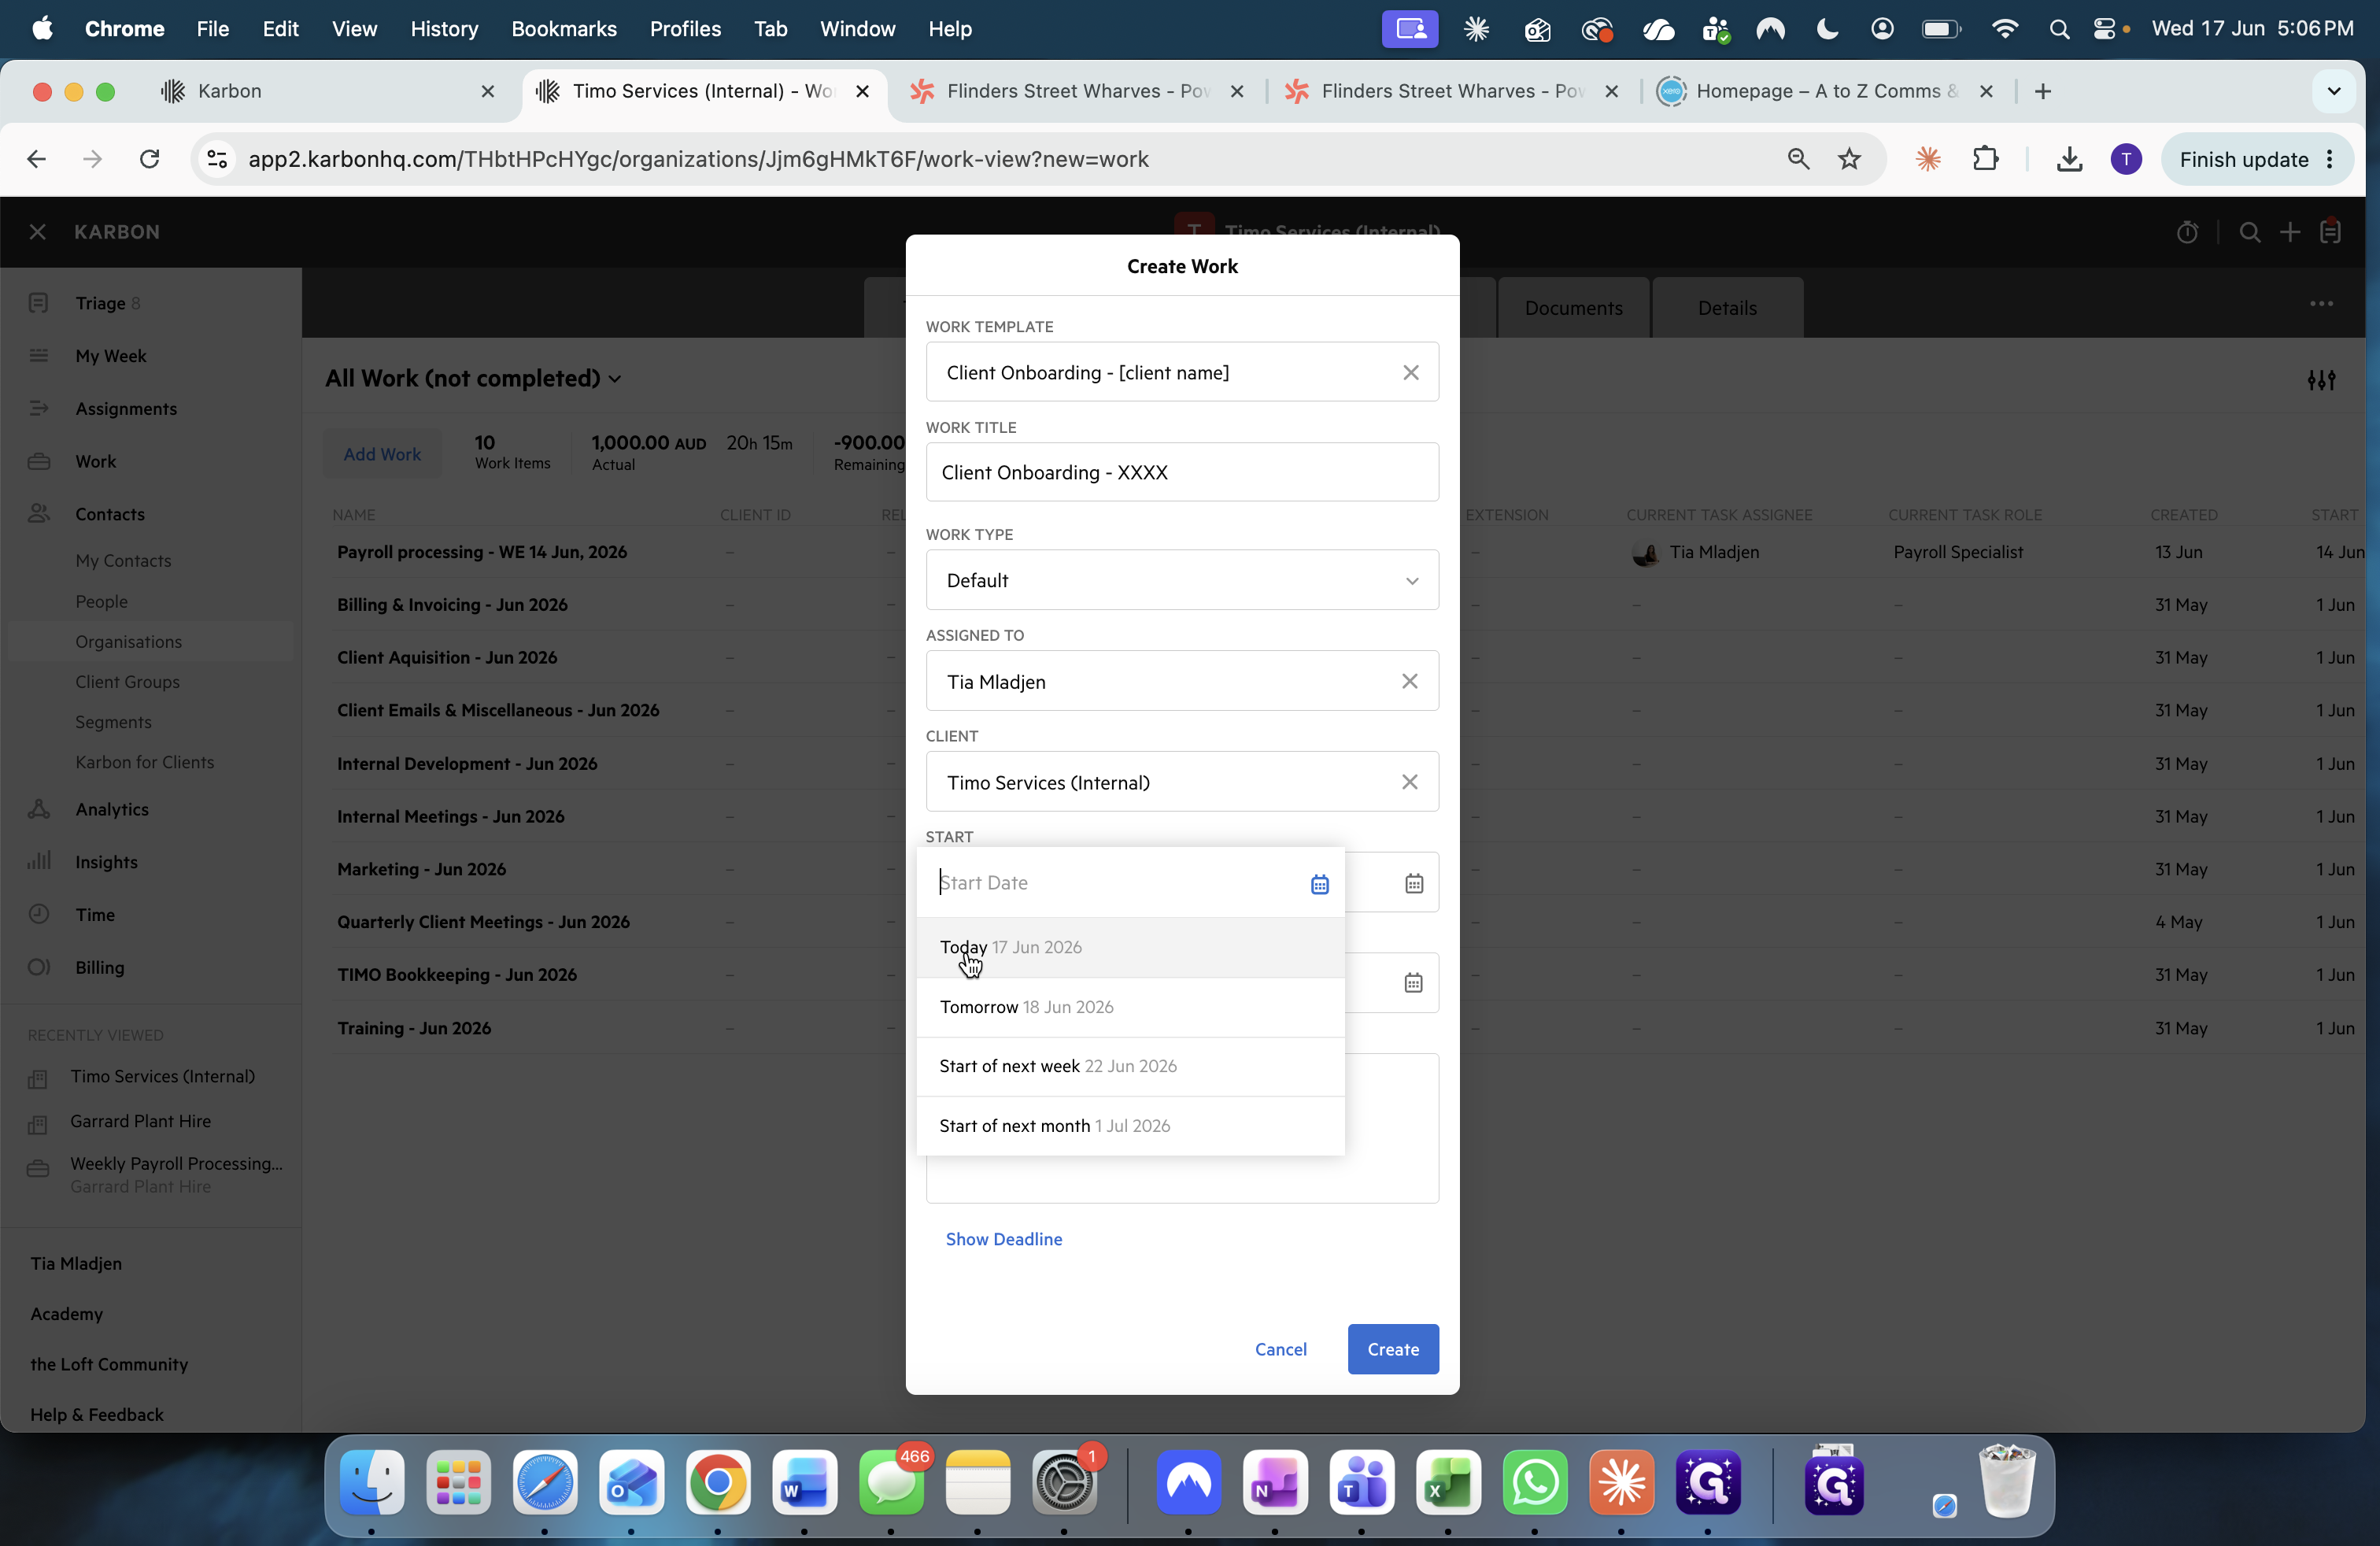Open Payroll processing - WE 14 Jun work item
The image size is (2380, 1546).
point(482,552)
